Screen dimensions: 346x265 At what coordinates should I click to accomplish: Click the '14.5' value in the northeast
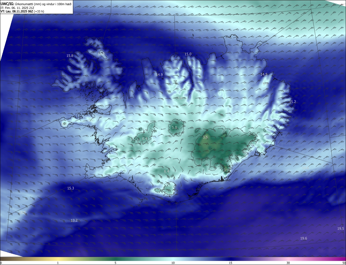[264, 74]
